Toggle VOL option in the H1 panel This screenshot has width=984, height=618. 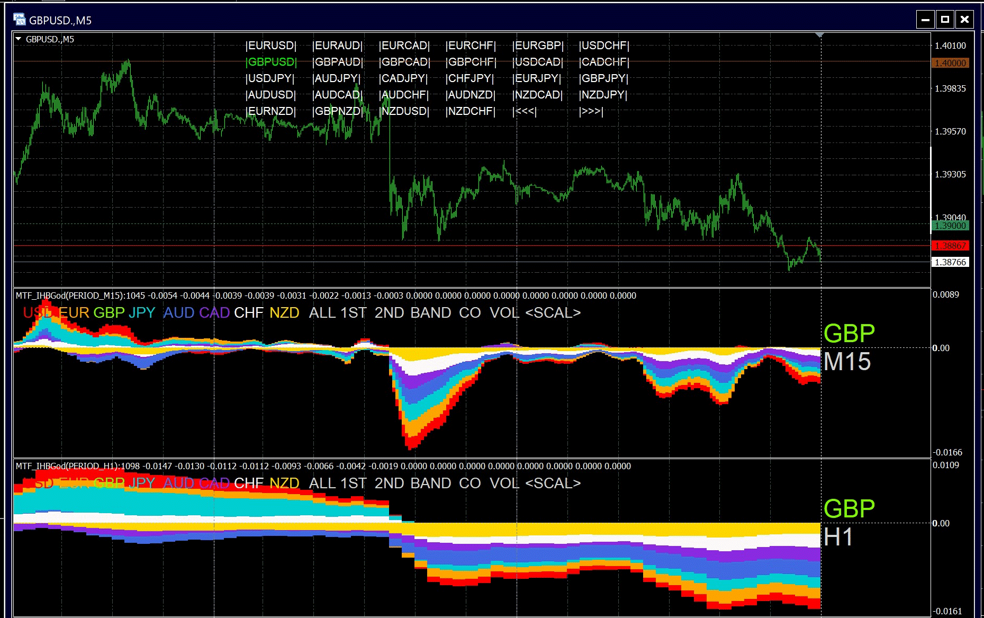click(504, 483)
